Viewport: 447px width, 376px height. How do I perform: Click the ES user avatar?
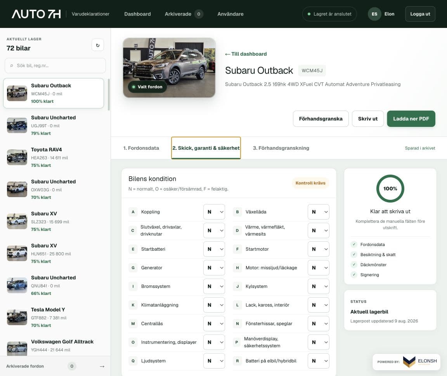(x=374, y=14)
